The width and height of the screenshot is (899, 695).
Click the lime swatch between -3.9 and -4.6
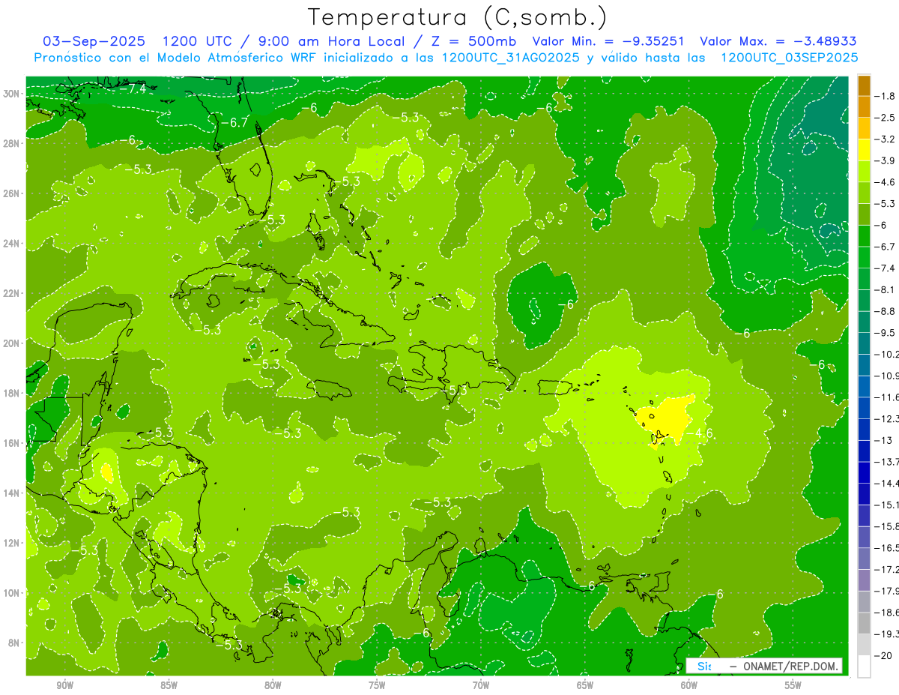(864, 172)
